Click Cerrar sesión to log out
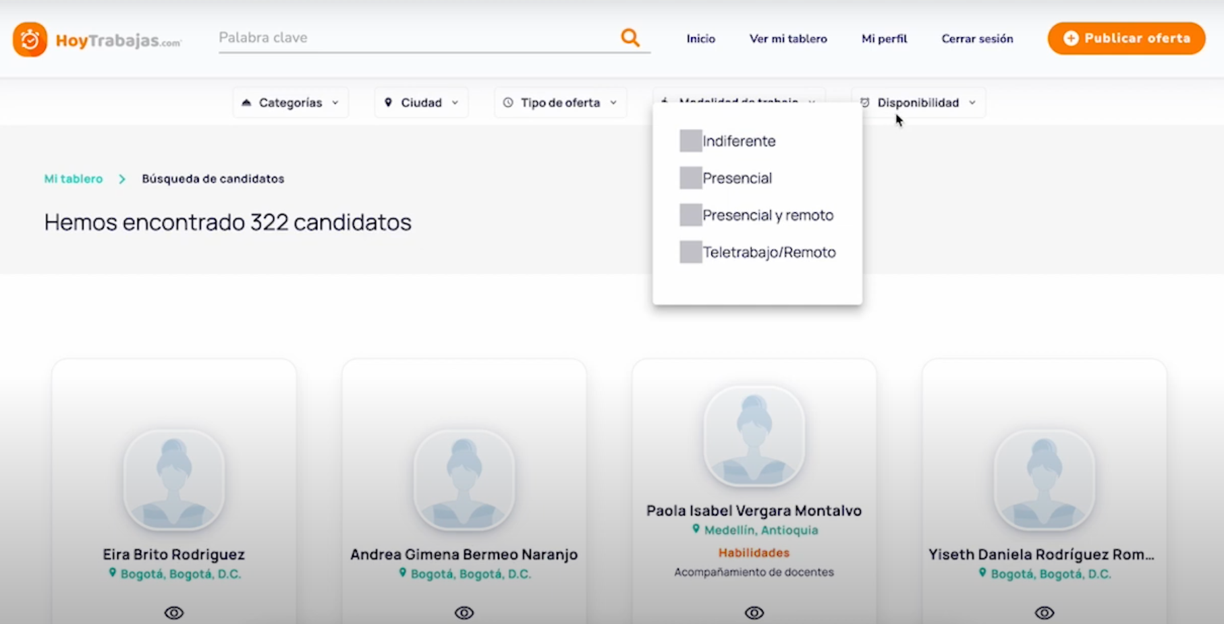 point(977,38)
